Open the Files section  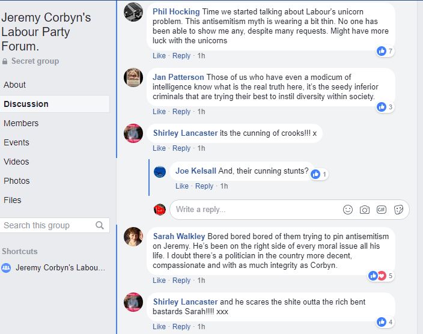[x=13, y=200]
